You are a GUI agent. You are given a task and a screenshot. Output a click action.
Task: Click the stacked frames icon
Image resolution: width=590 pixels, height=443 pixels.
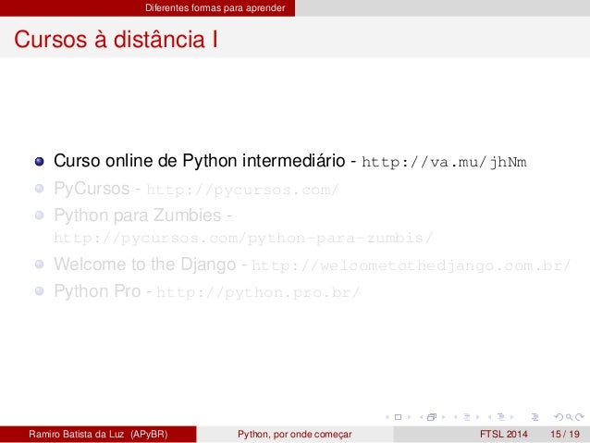point(432,417)
